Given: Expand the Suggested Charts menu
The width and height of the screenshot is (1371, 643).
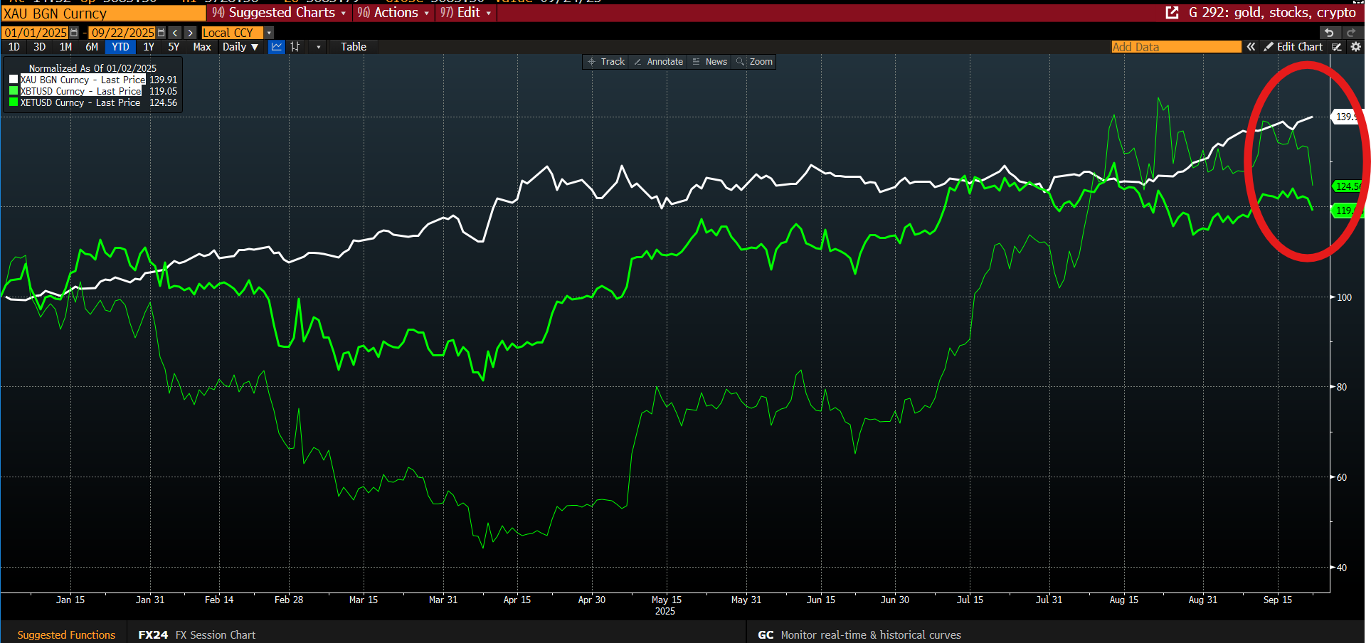Looking at the screenshot, I should point(280,13).
